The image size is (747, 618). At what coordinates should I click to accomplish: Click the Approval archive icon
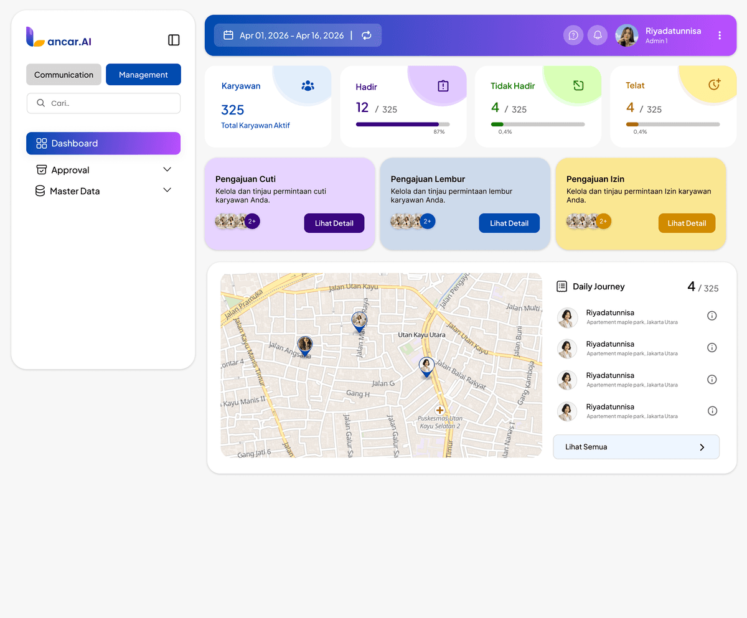(x=42, y=170)
